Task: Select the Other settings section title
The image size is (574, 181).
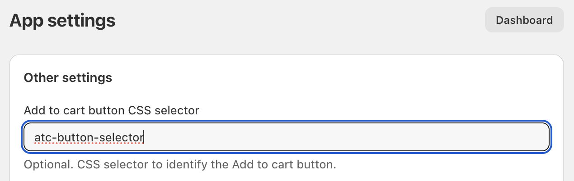Action: click(68, 77)
